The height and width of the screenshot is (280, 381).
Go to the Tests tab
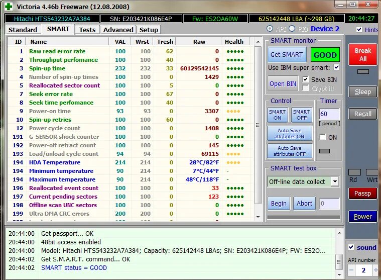(x=87, y=30)
